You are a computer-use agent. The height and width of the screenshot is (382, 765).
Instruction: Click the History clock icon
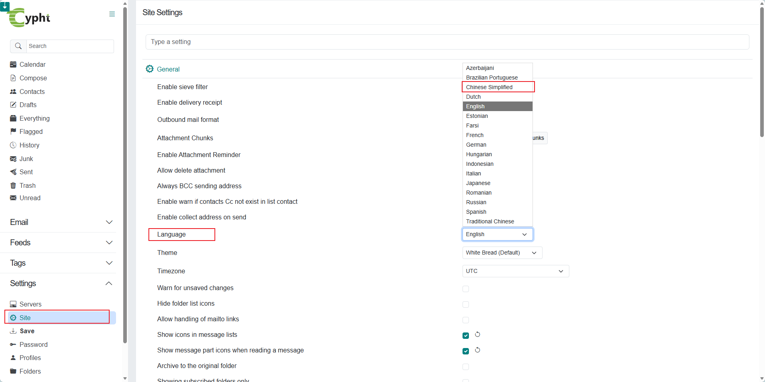point(13,145)
